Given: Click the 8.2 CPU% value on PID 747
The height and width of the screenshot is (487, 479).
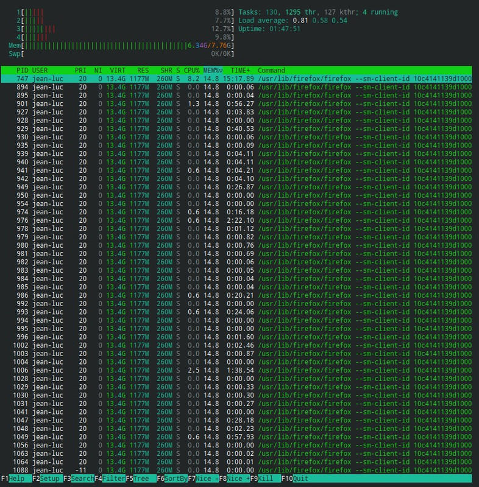Looking at the screenshot, I should [194, 79].
